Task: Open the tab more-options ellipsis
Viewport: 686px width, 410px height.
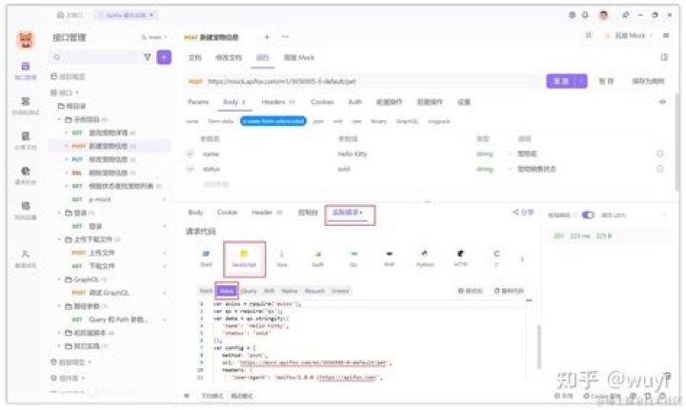Action: 285,37
